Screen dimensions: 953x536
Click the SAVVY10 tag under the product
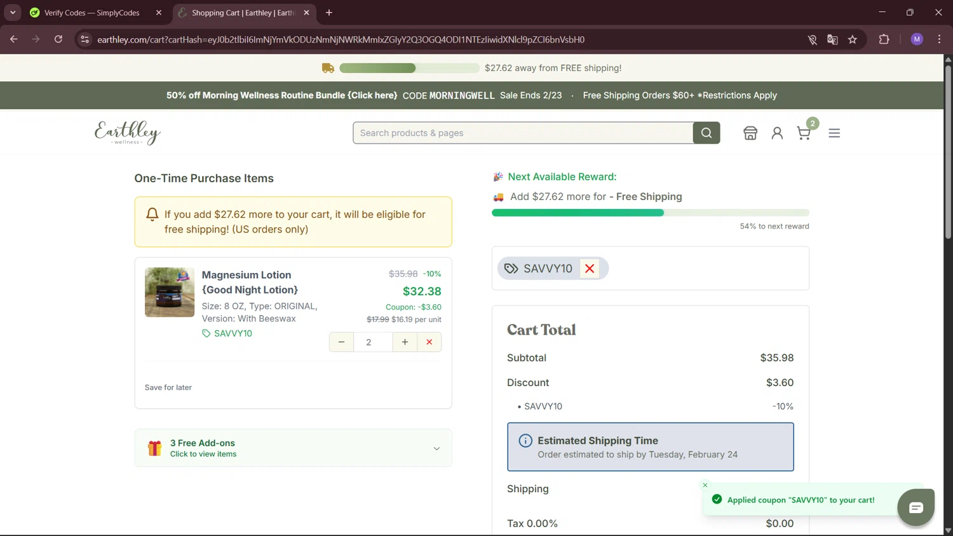click(x=227, y=333)
